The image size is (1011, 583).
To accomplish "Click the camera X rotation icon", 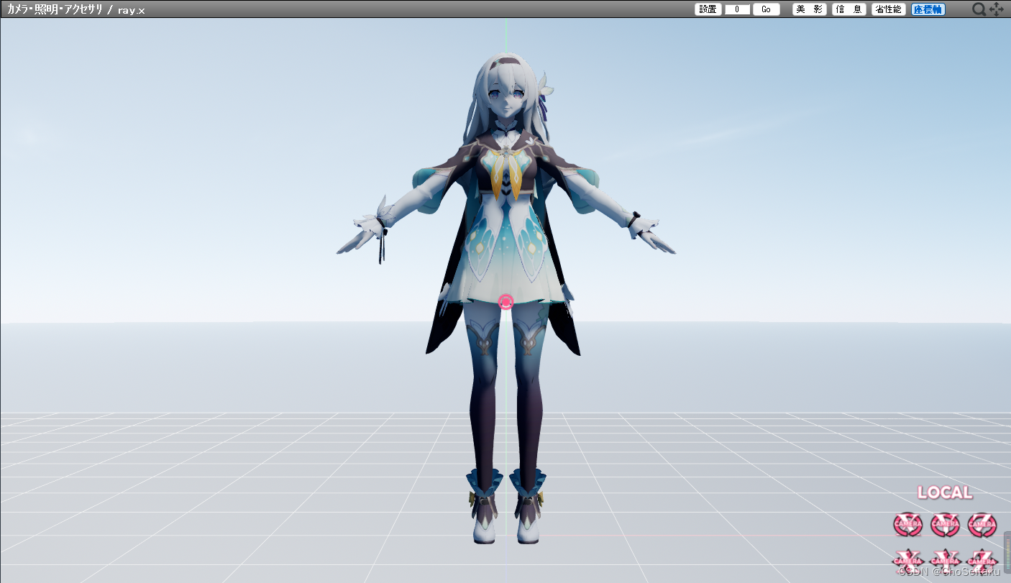I will click(907, 525).
